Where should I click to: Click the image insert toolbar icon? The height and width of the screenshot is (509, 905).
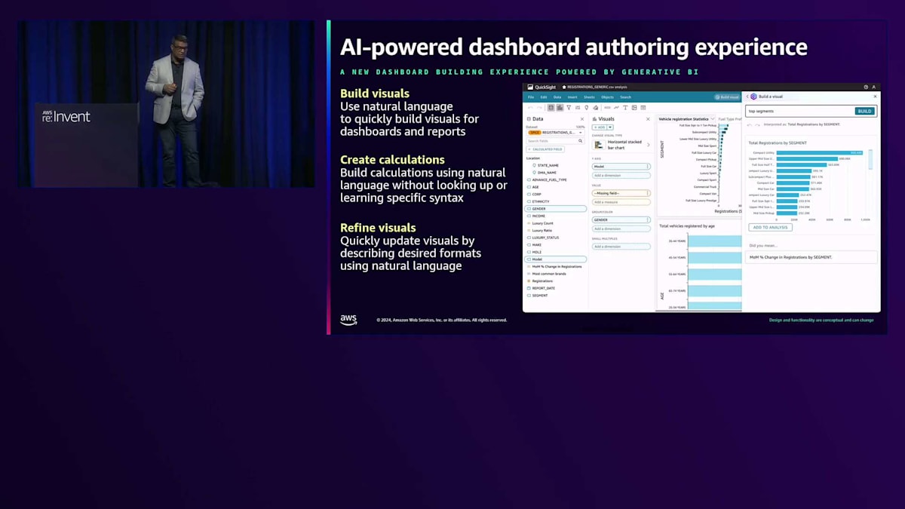634,108
